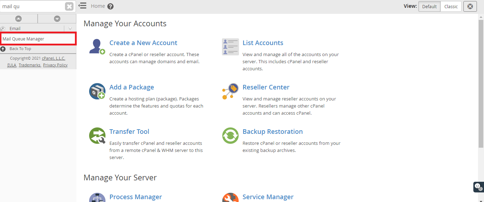
Task: Open the feedback smiley widget
Action: tap(479, 187)
